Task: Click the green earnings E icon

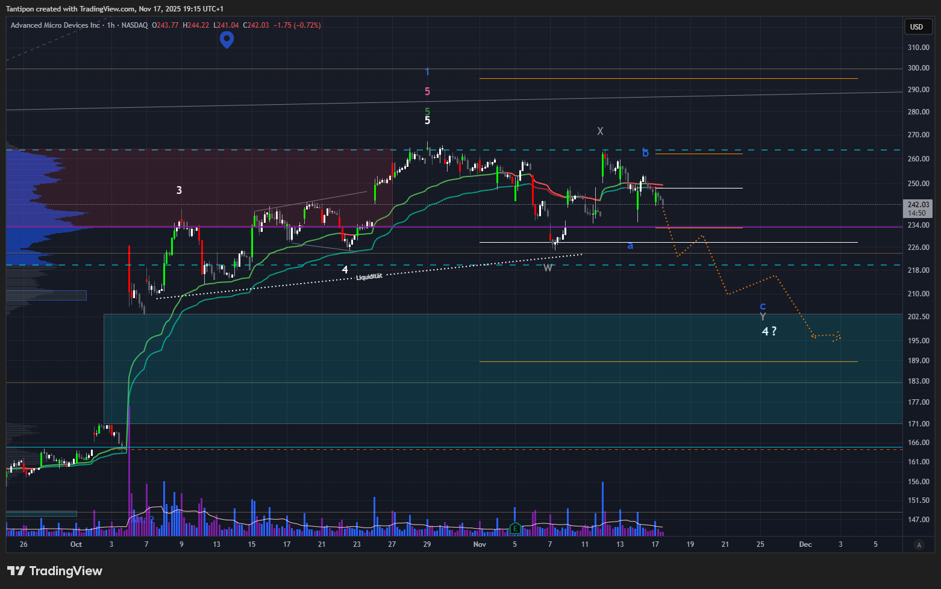Action: pyautogui.click(x=515, y=529)
